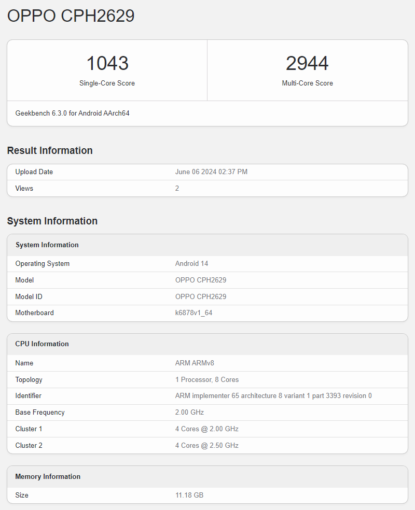Click the Views count showing 2

177,188
